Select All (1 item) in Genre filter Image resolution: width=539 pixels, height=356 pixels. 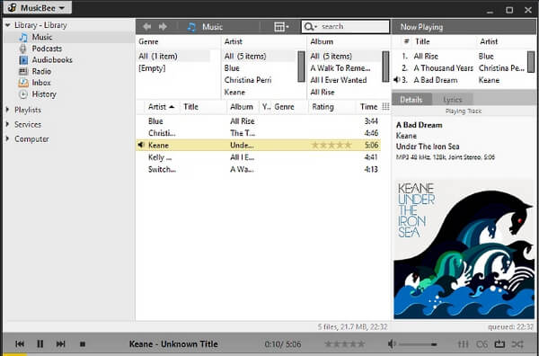pyautogui.click(x=158, y=56)
